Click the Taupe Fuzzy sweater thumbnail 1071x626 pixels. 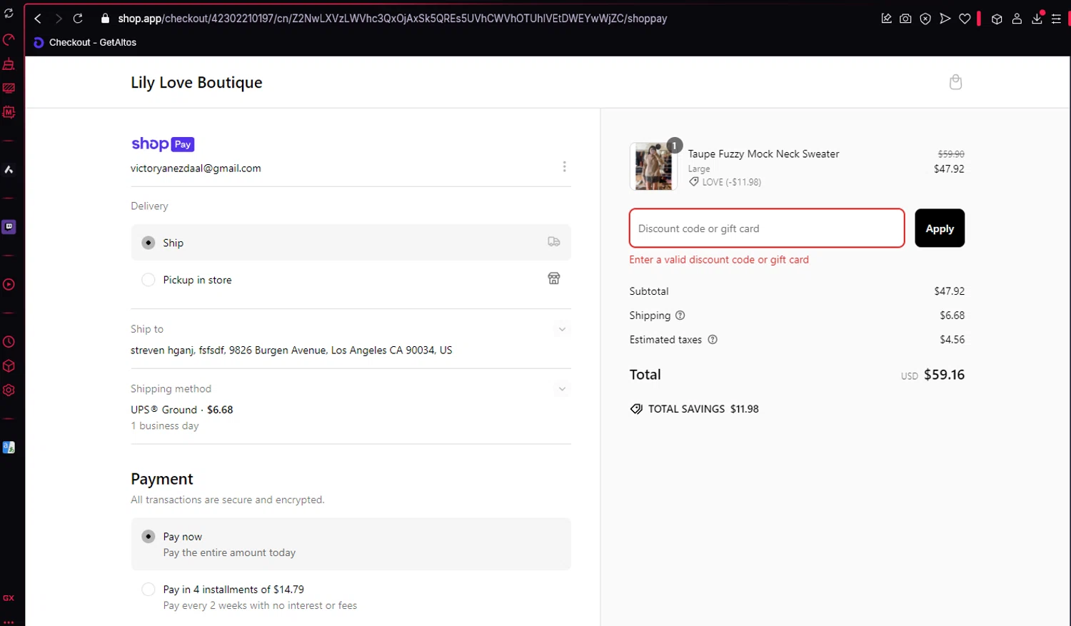pyautogui.click(x=653, y=166)
